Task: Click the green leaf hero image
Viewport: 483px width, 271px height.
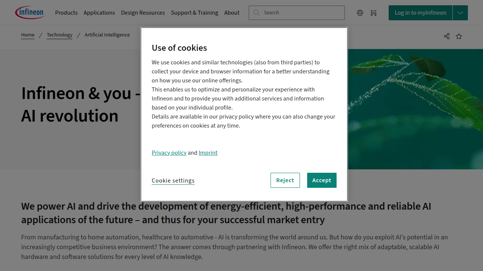Action: coord(415,109)
